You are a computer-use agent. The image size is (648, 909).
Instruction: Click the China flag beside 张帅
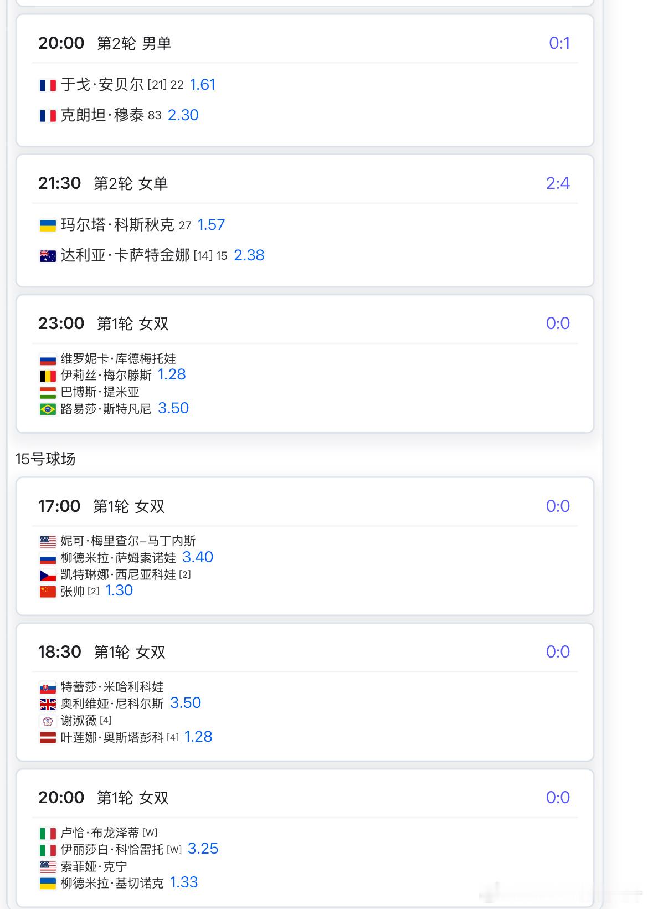pyautogui.click(x=48, y=592)
